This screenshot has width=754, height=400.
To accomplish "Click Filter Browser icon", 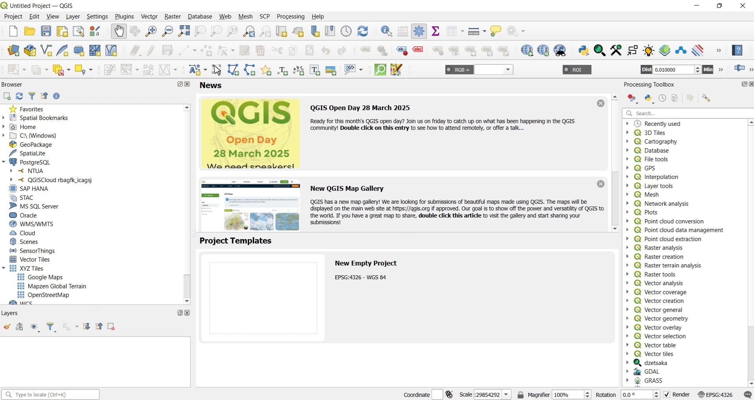I will click(32, 96).
